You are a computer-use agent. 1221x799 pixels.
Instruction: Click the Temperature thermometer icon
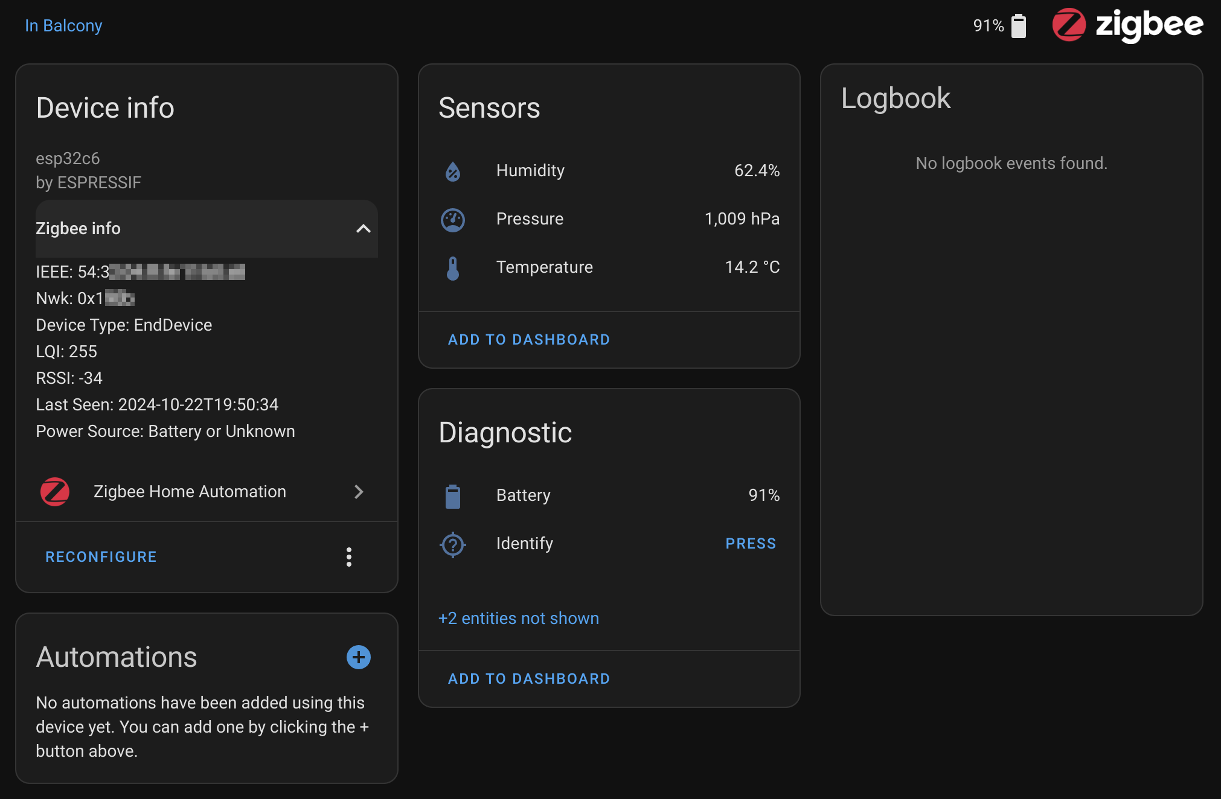pyautogui.click(x=453, y=268)
